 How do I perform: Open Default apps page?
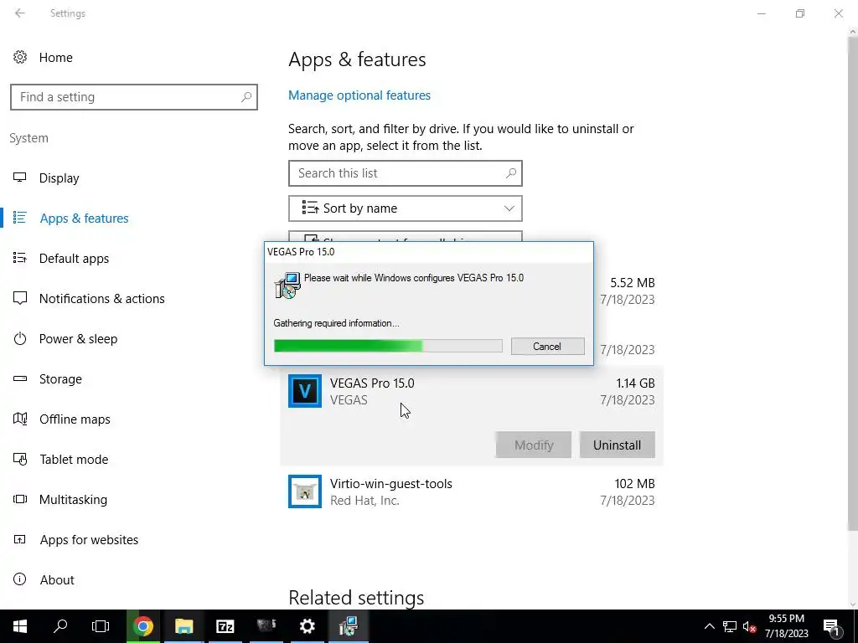point(74,259)
